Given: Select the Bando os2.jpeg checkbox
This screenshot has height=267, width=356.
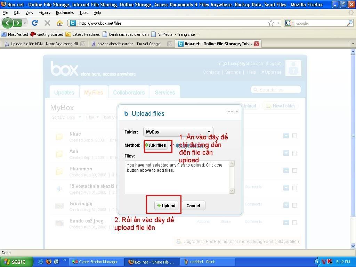Looking at the screenshot, I should pos(294,222).
